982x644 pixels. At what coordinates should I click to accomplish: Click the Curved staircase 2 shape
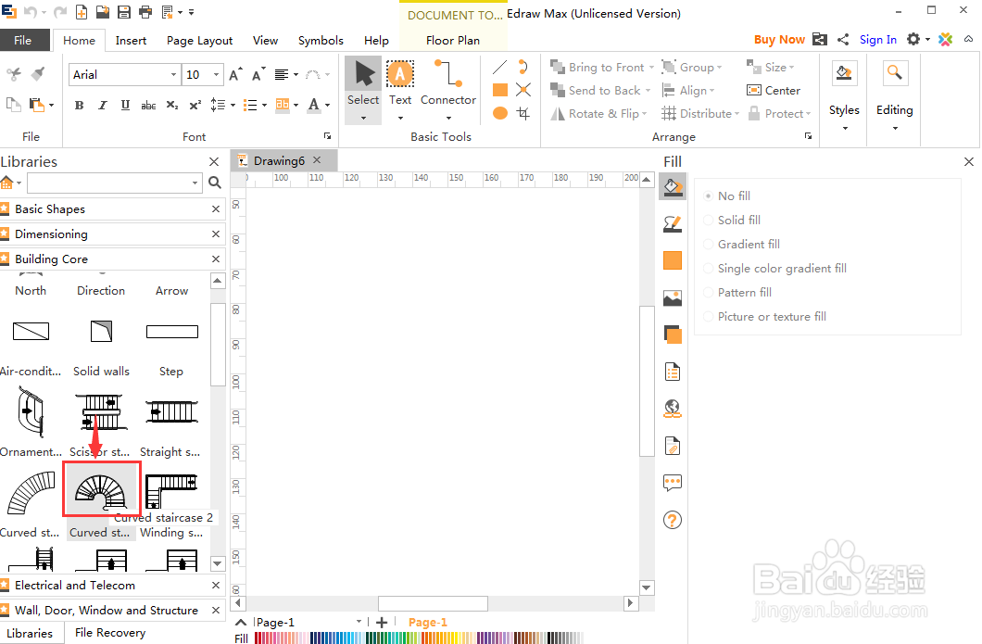click(102, 490)
